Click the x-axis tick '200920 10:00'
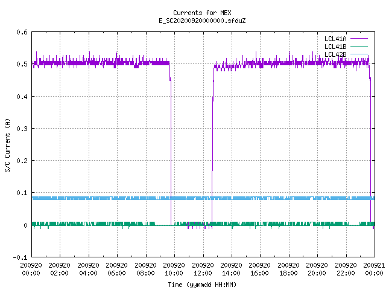The height and width of the screenshot is (290, 386). coord(174,269)
